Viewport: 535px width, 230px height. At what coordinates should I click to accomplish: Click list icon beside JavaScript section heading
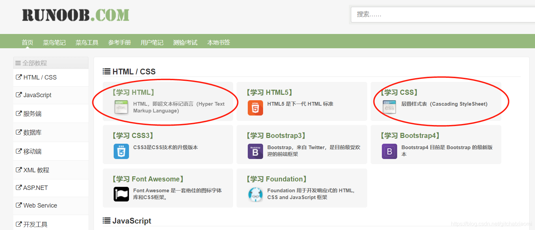click(x=107, y=220)
